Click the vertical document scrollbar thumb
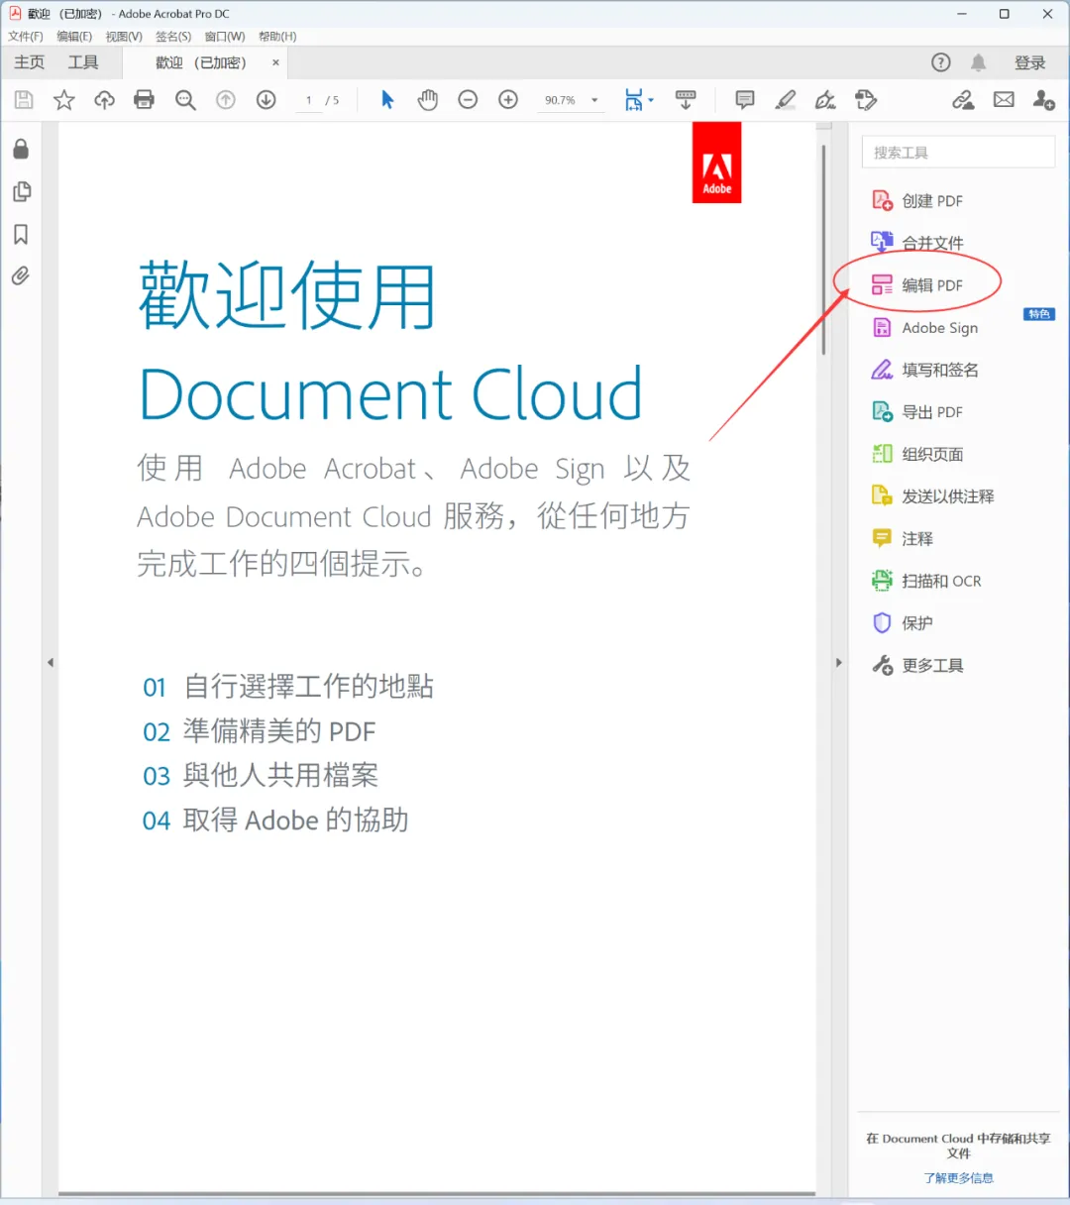 coord(823,250)
